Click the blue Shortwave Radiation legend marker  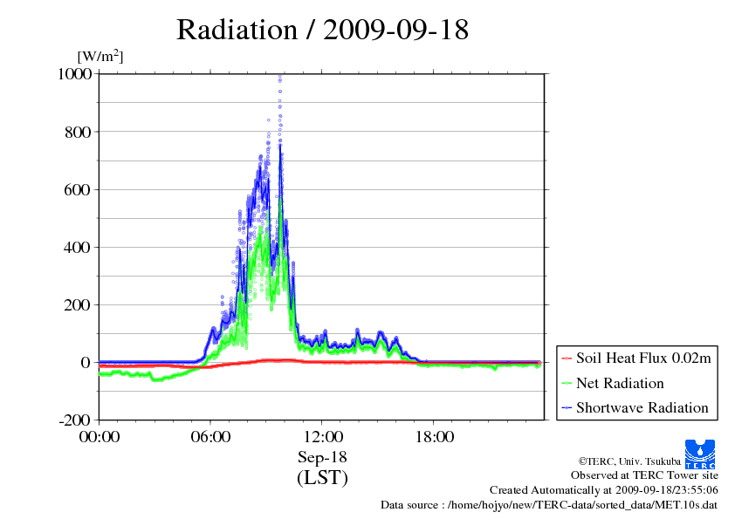click(567, 408)
